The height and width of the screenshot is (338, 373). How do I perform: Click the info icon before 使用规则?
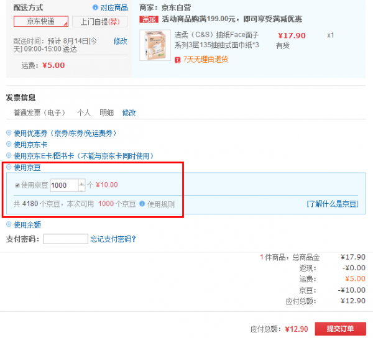(x=142, y=204)
